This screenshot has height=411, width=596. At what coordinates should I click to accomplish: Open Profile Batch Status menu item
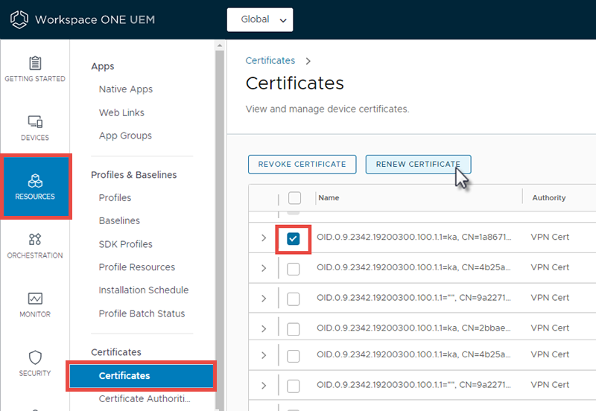pos(142,313)
